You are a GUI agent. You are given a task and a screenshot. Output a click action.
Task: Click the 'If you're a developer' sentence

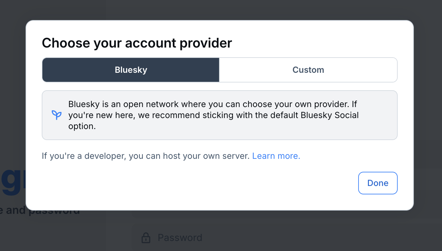[x=146, y=156]
